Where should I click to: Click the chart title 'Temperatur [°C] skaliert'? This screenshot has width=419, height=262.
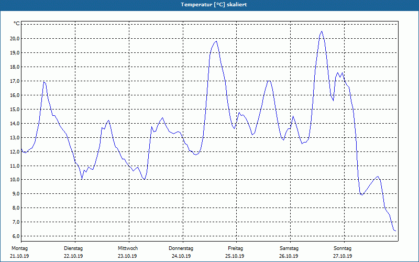[x=214, y=5]
